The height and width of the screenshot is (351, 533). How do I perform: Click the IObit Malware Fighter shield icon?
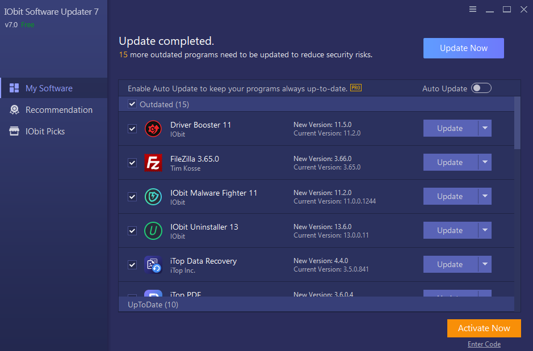153,197
